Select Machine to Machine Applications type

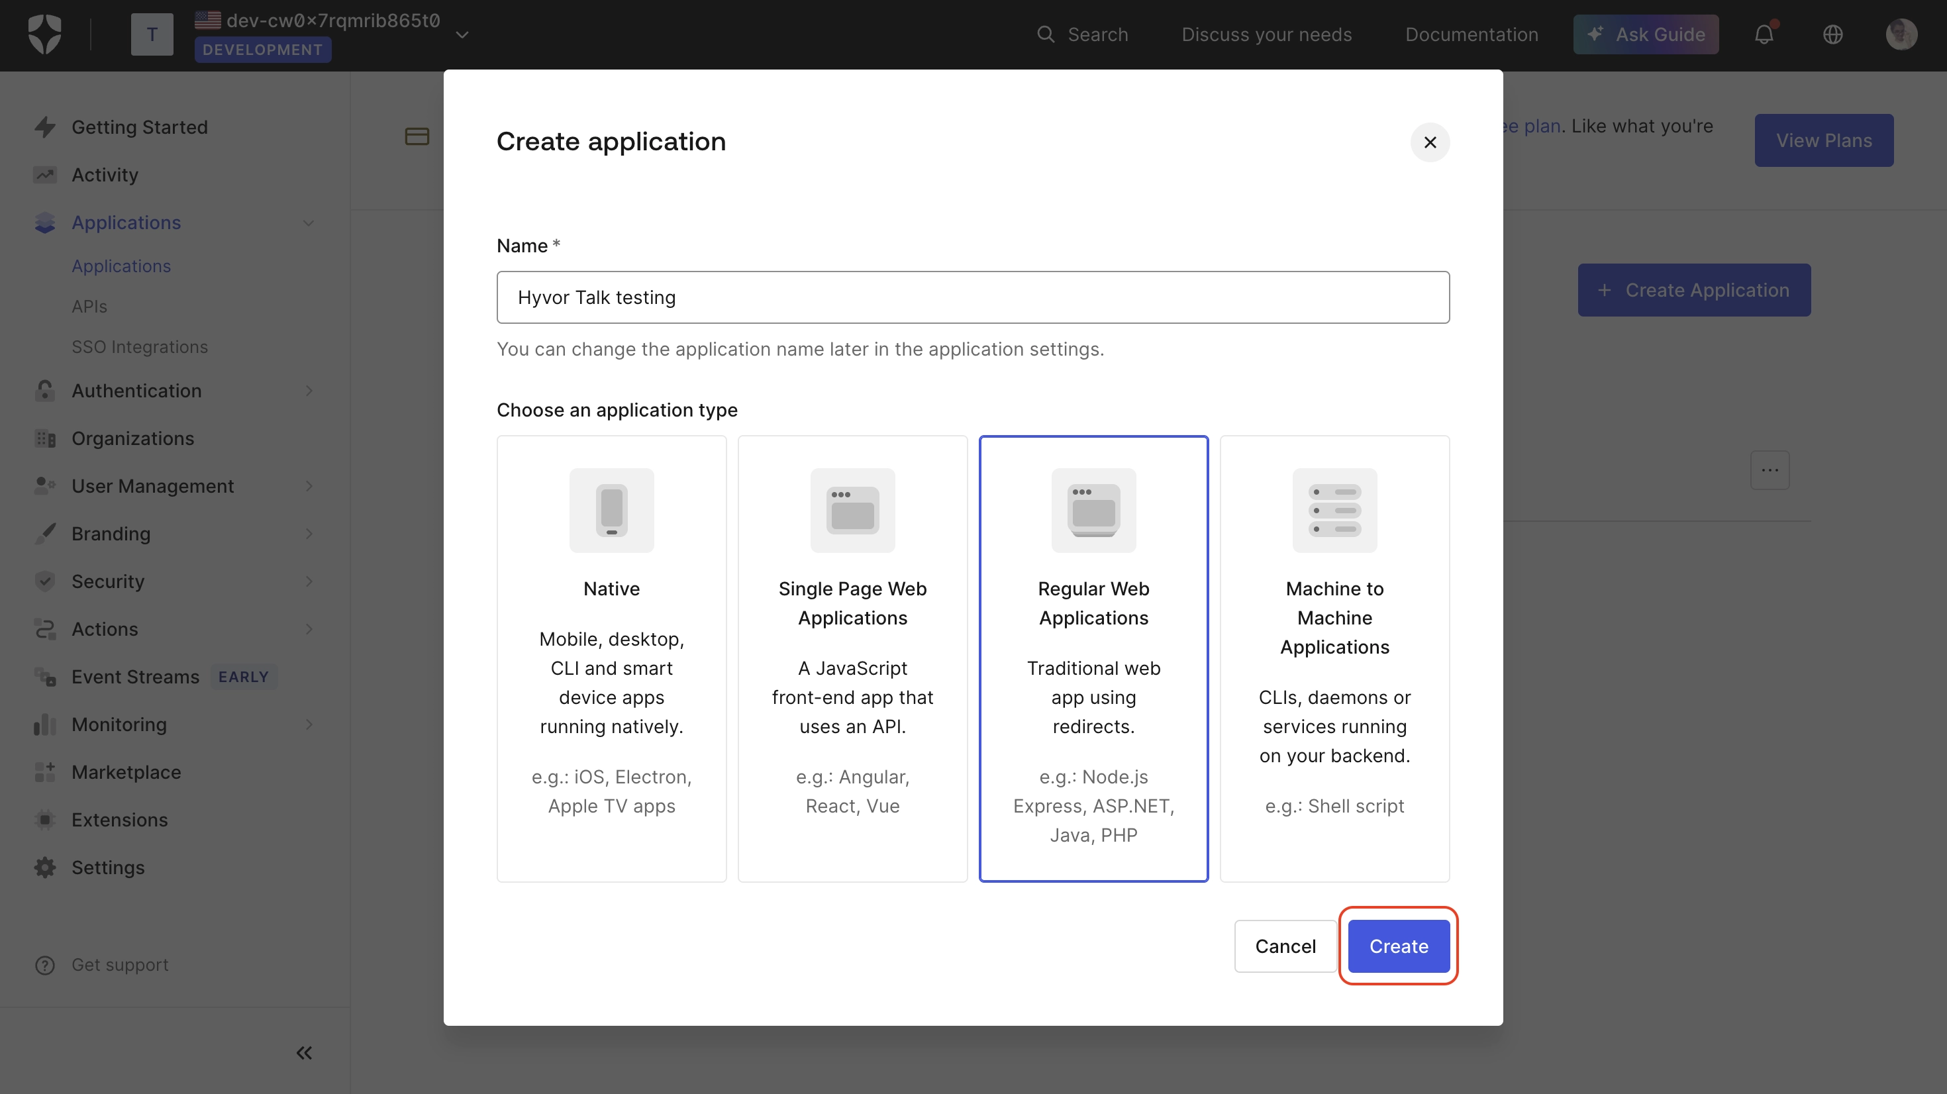click(1334, 658)
